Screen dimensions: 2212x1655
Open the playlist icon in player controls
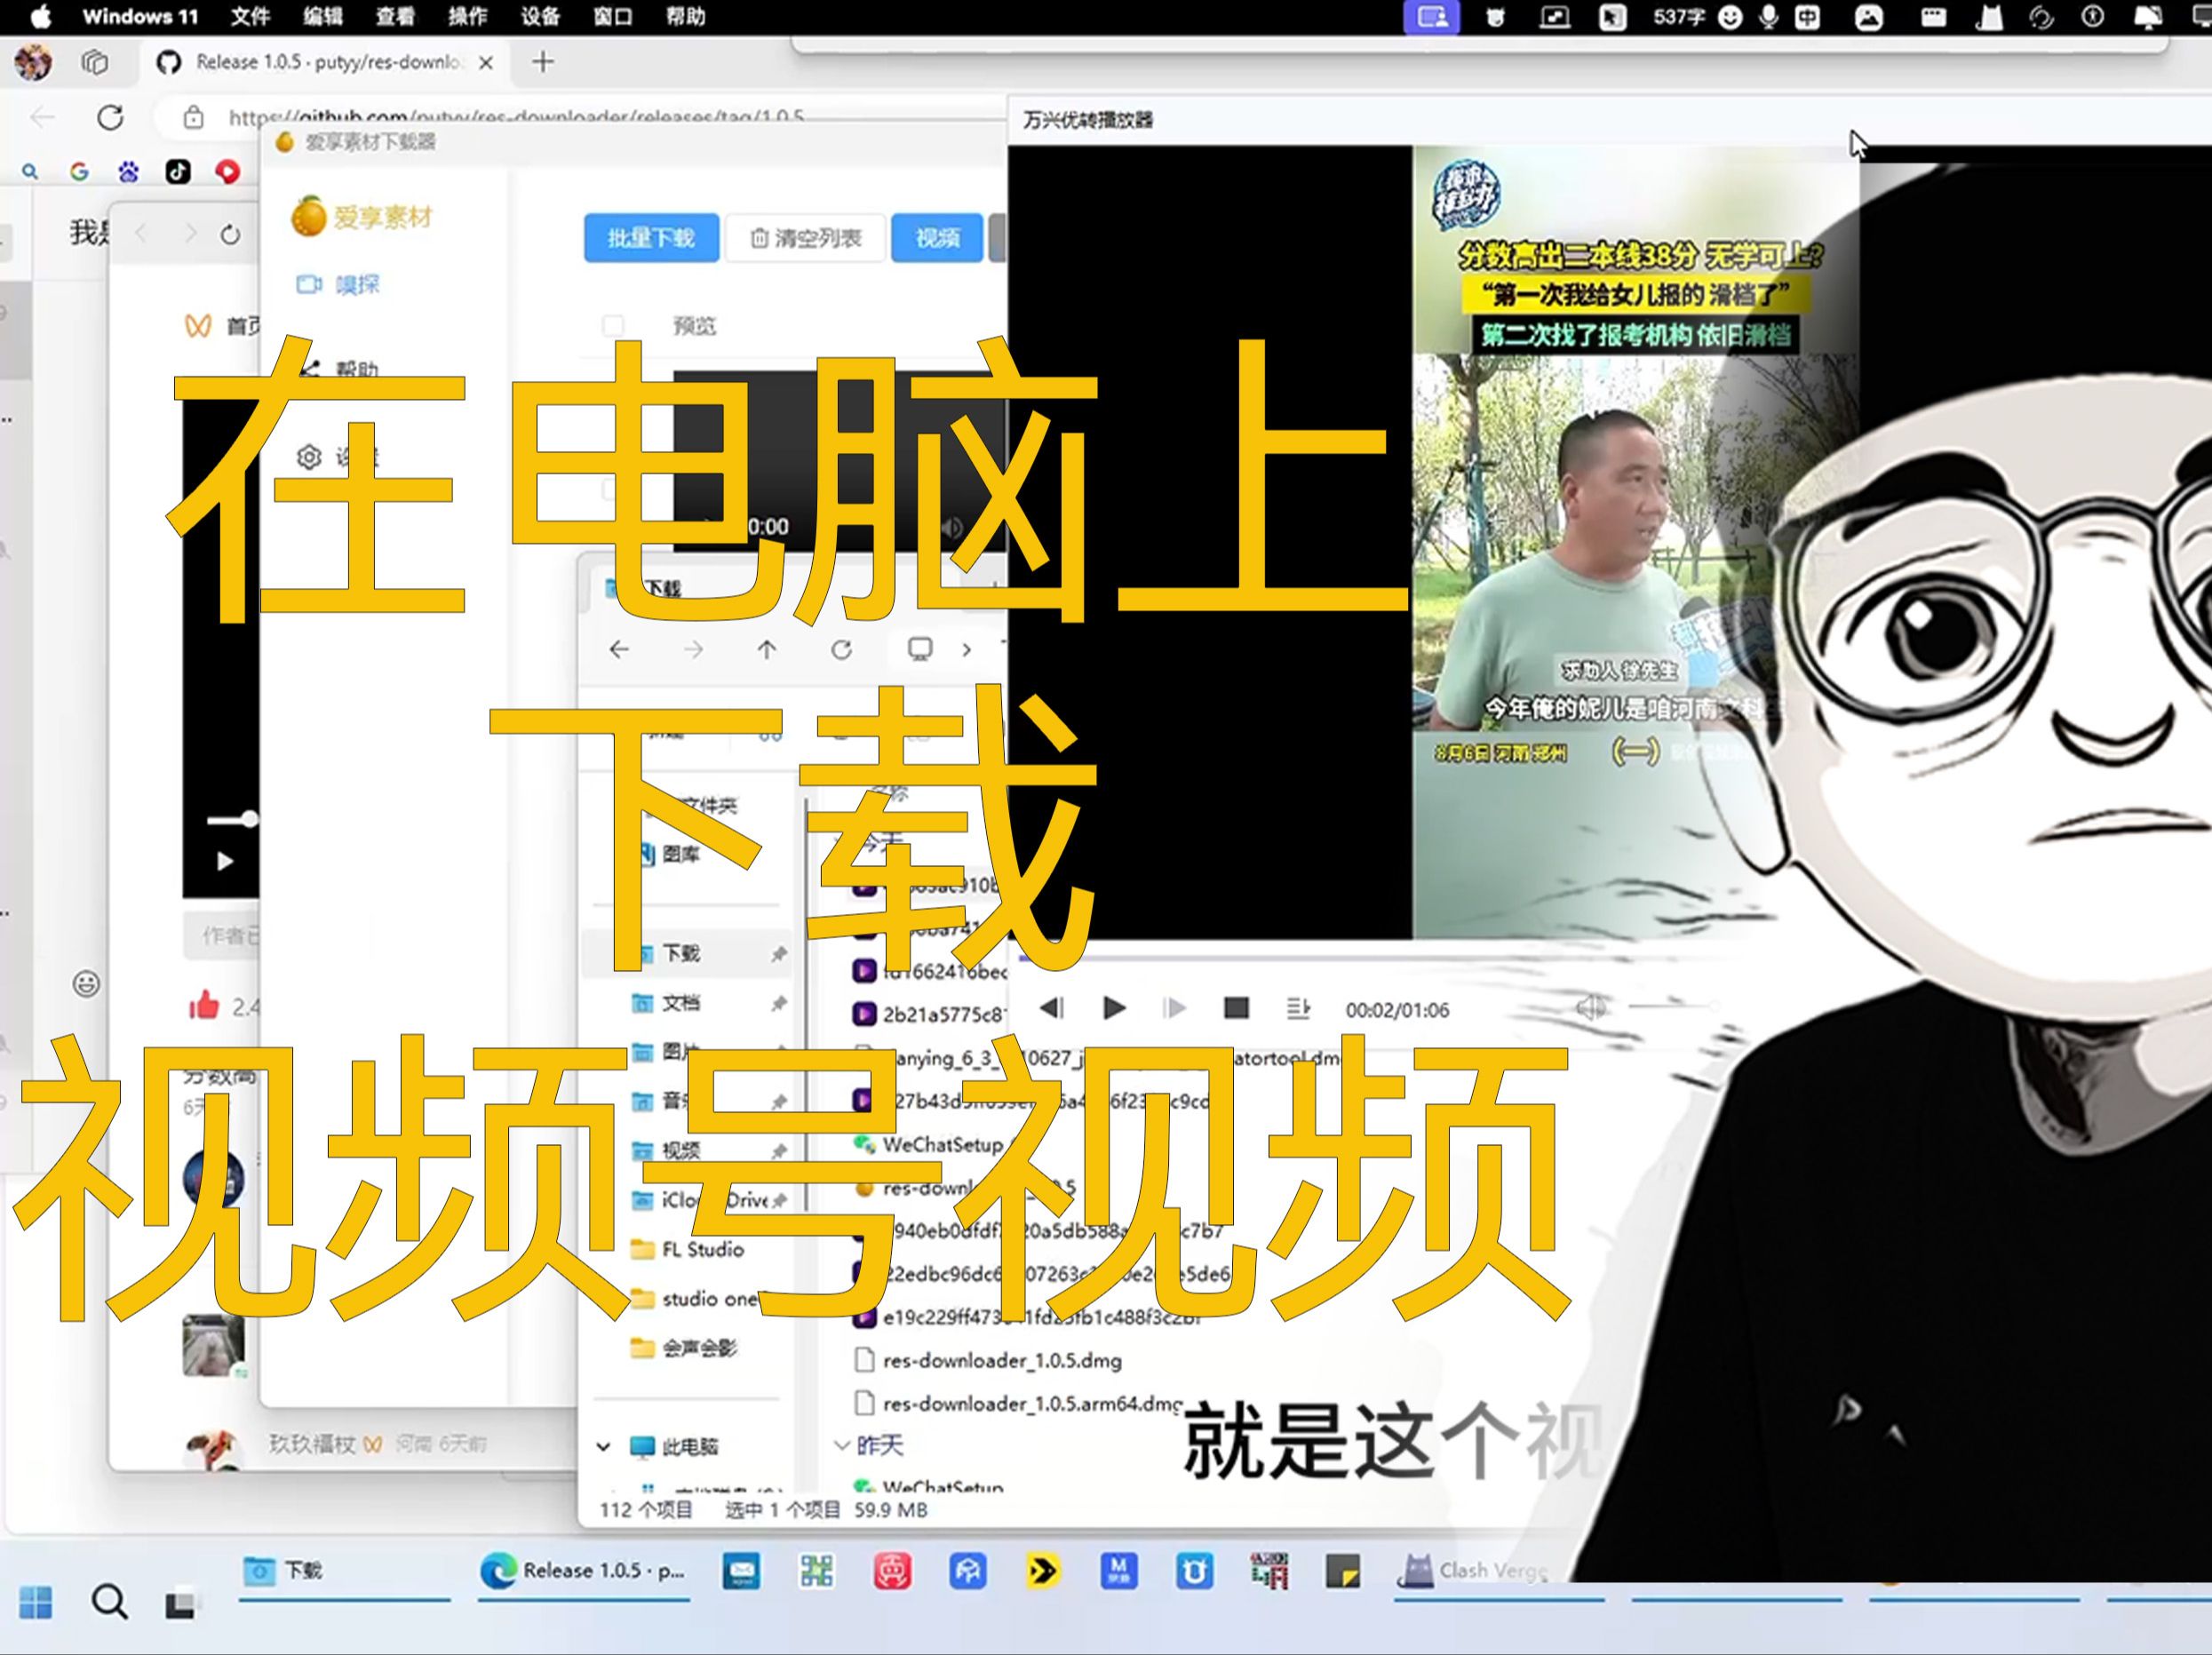1297,1008
